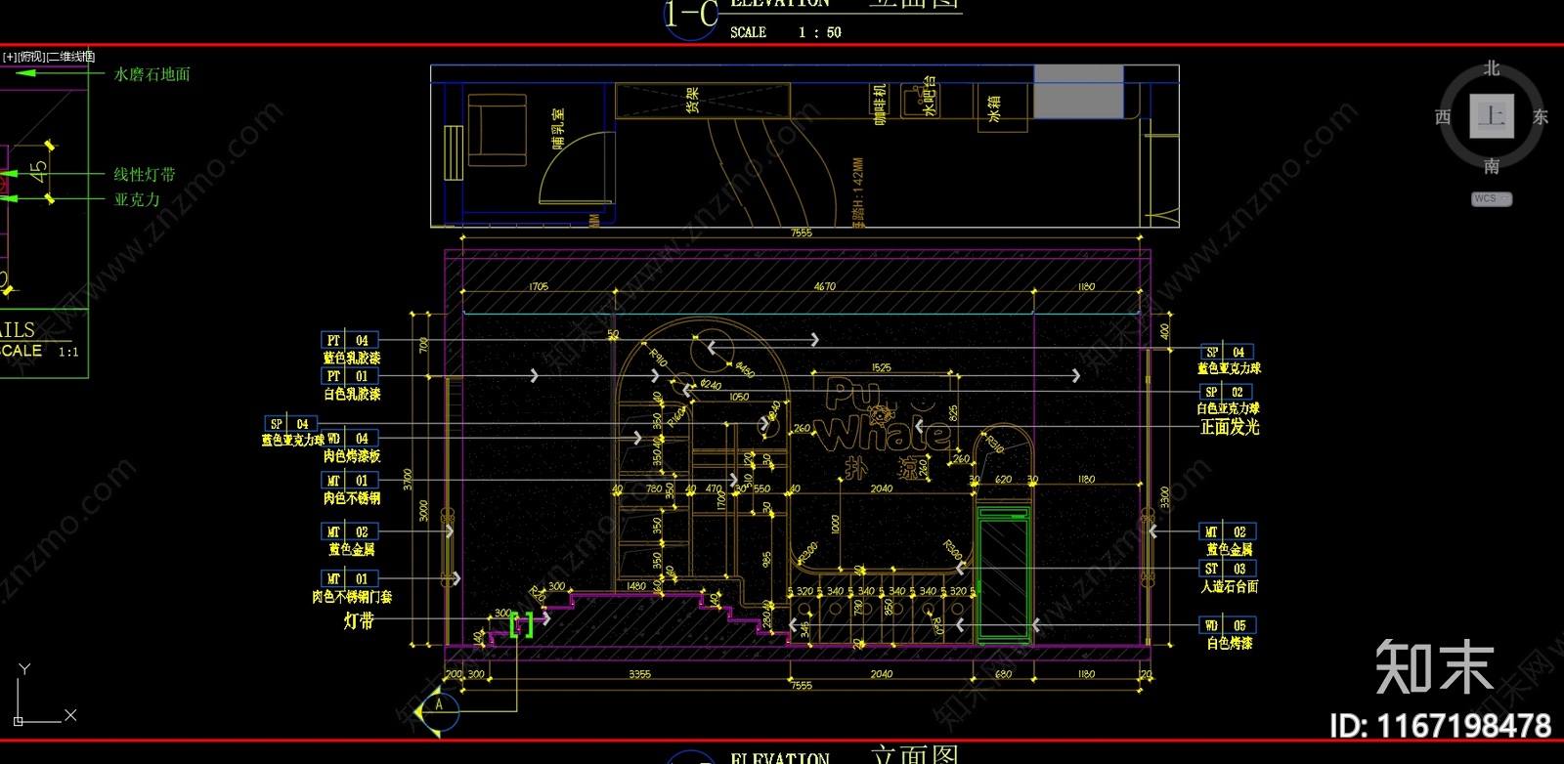Select the 灯带 leader label
This screenshot has height=764, width=1564.
(x=359, y=620)
